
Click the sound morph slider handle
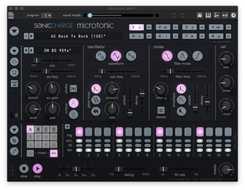[x=90, y=16]
